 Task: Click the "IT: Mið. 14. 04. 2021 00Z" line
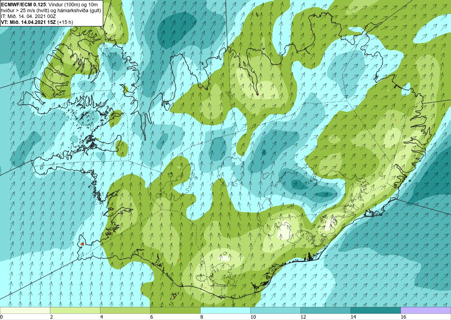coord(28,16)
